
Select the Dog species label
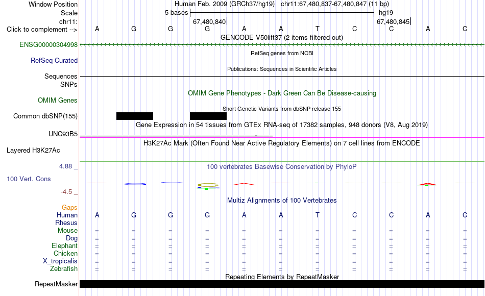[x=72, y=238]
